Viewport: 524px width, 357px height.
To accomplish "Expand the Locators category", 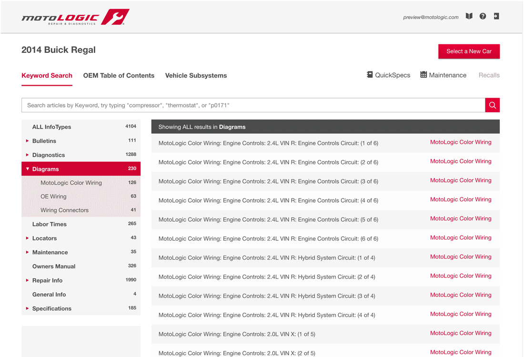I will [28, 238].
